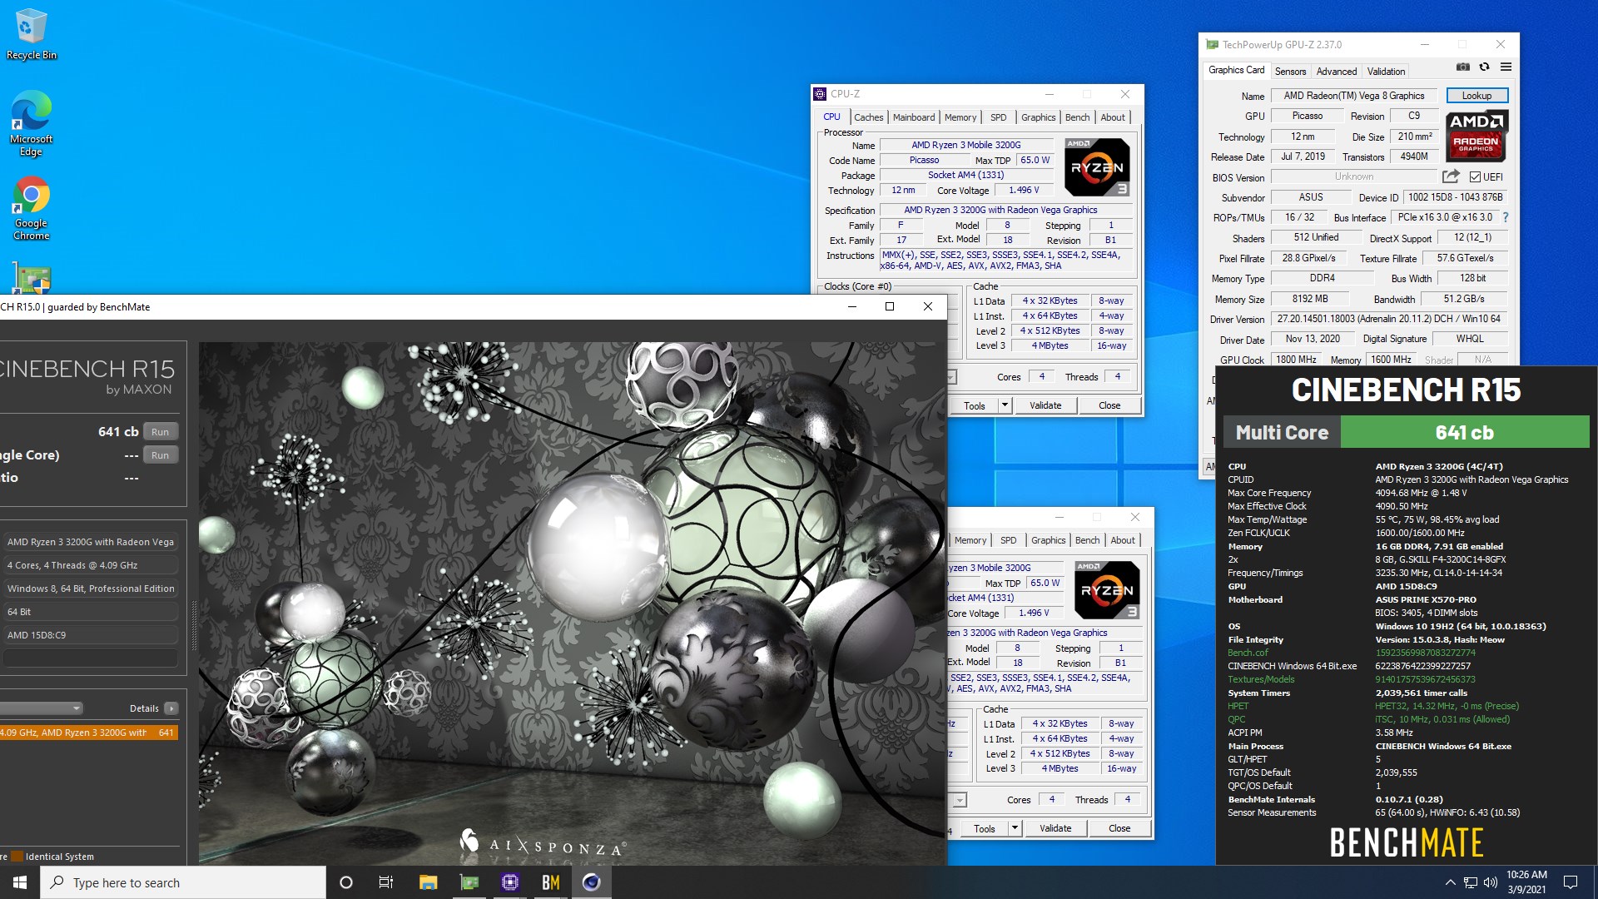
Task: Click the Ryzen 3 logo in upper CPU-Z window
Action: (x=1097, y=167)
